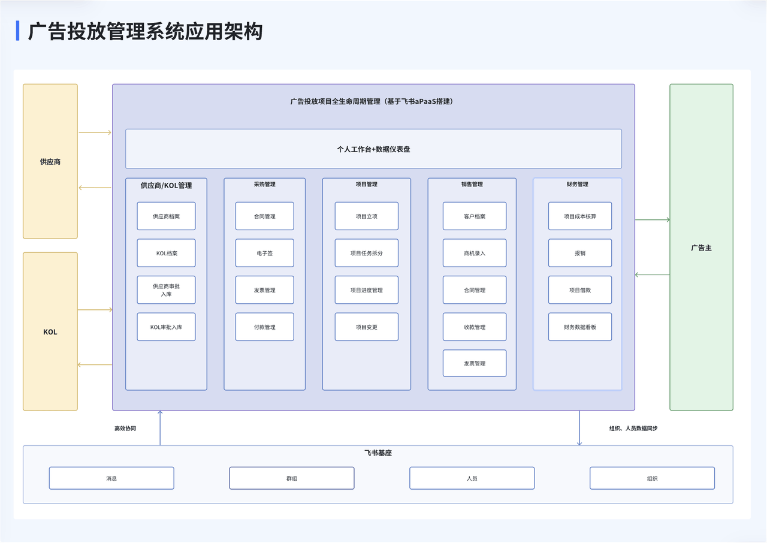The width and height of the screenshot is (767, 543).
Task: Click the 项目立项 box
Action: click(x=367, y=216)
